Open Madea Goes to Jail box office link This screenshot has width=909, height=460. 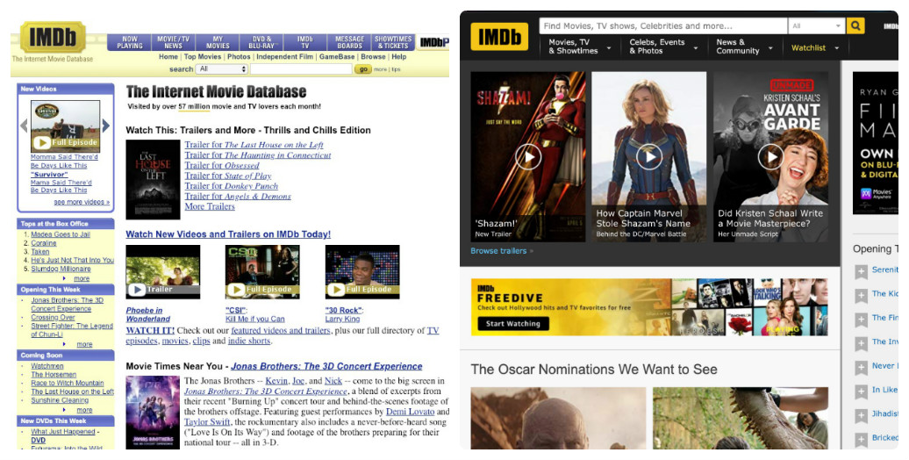click(61, 234)
